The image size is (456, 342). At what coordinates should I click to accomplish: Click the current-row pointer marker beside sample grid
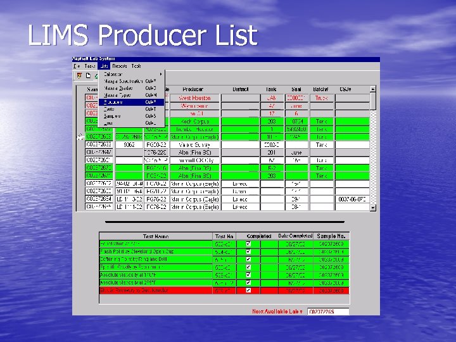[x=80, y=137]
